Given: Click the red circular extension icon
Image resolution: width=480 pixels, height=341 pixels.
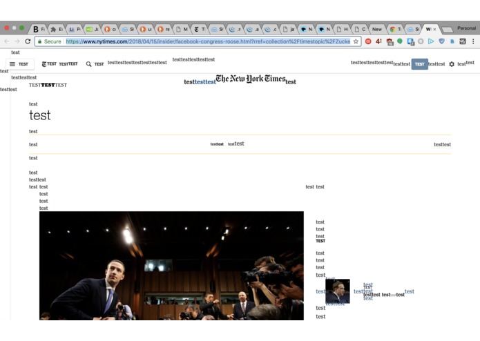Looking at the screenshot, I should (368, 41).
